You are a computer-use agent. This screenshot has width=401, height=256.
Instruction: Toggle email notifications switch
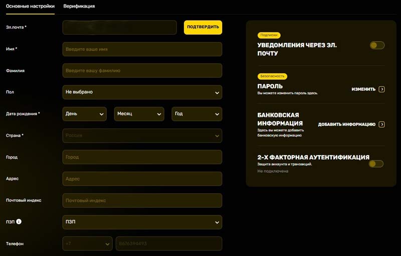(x=377, y=45)
